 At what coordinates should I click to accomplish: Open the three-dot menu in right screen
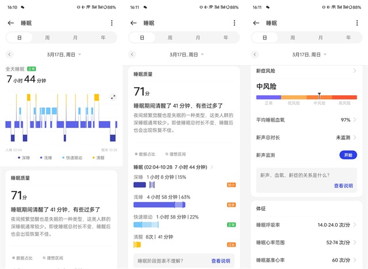(x=357, y=23)
